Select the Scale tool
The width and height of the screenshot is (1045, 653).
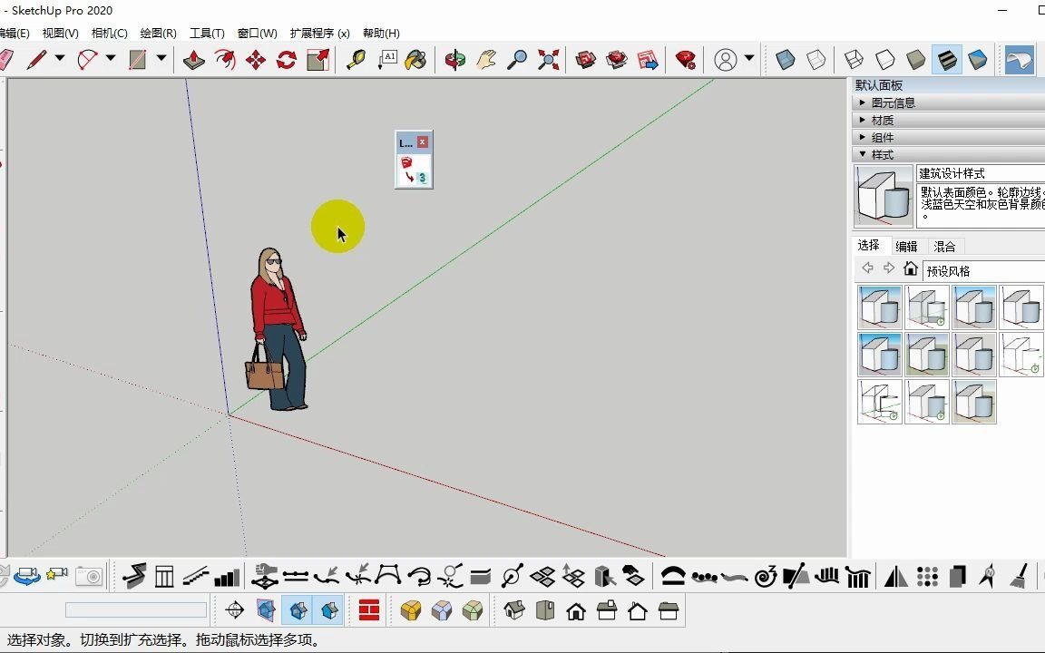click(317, 60)
